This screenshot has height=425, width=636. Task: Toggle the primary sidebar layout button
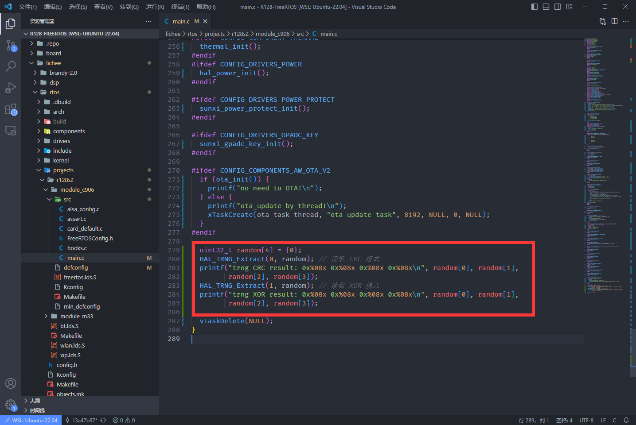[x=535, y=7]
